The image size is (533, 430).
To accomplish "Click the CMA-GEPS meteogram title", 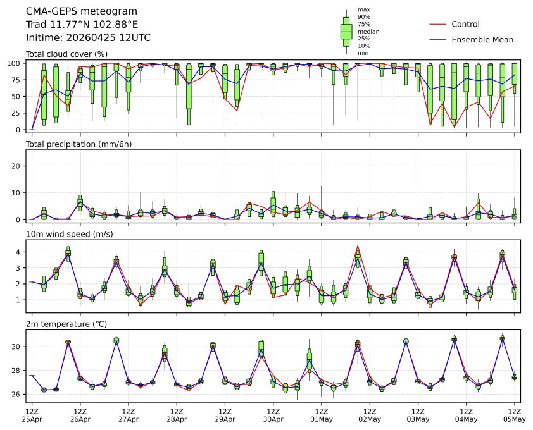I will [72, 11].
